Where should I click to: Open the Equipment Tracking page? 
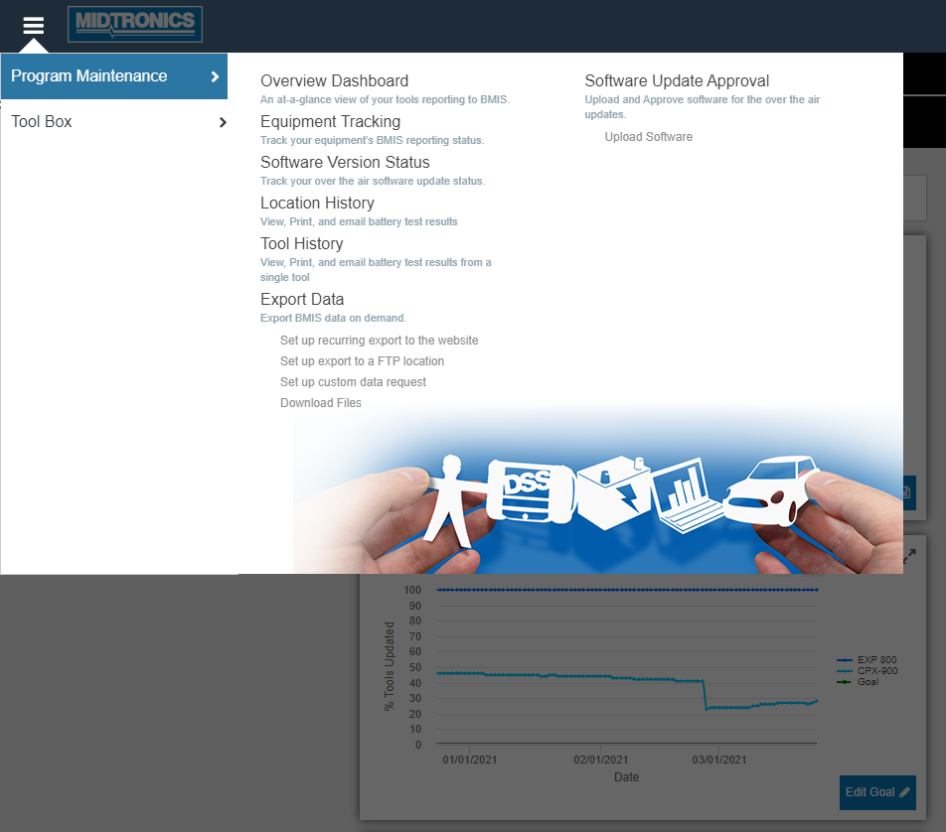330,122
